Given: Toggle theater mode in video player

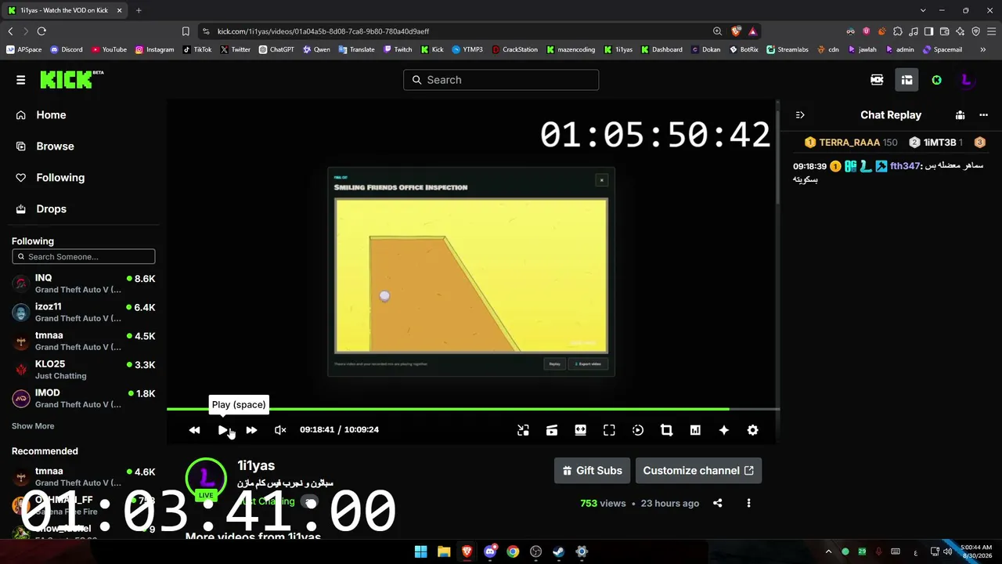Looking at the screenshot, I should coord(580,430).
